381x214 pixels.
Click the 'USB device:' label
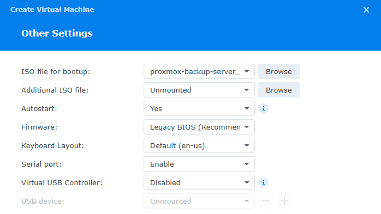(43, 201)
